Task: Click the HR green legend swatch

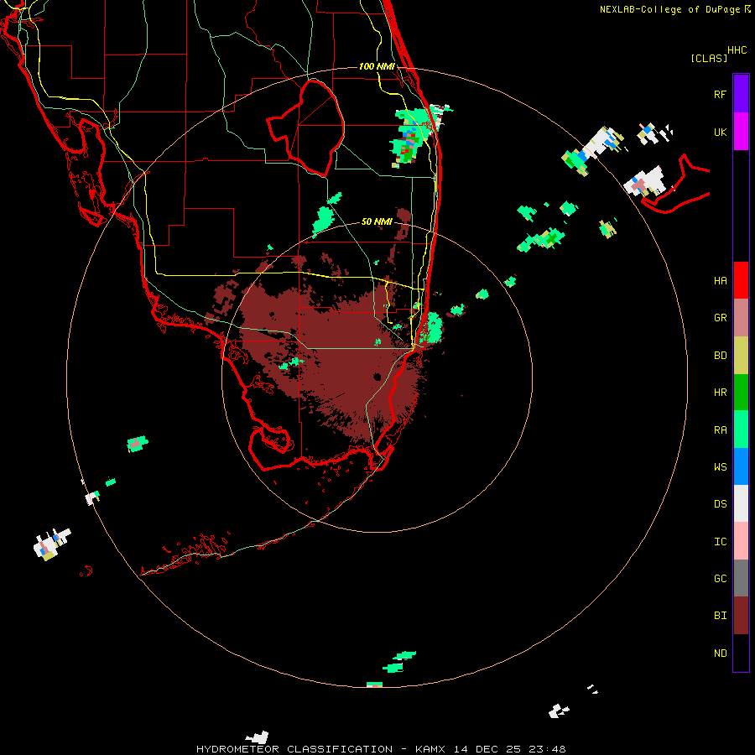Action: pyautogui.click(x=741, y=392)
